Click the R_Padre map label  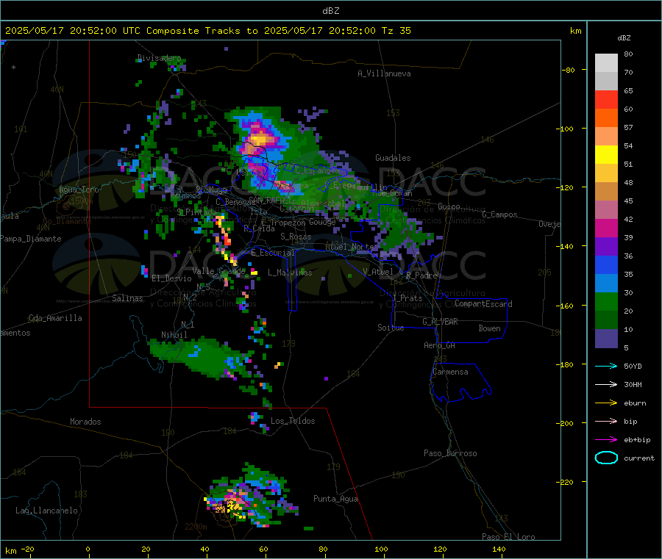coord(421,275)
